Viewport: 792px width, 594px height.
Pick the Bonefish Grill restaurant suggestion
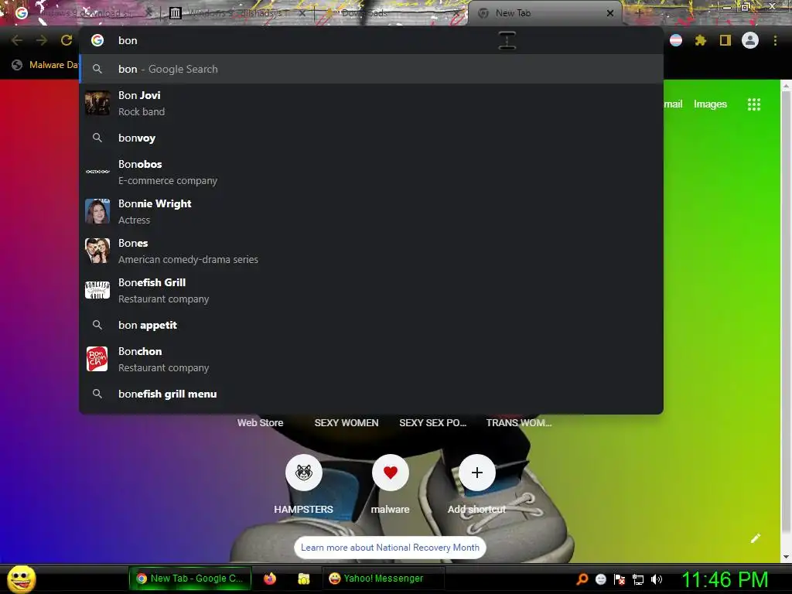[371, 290]
